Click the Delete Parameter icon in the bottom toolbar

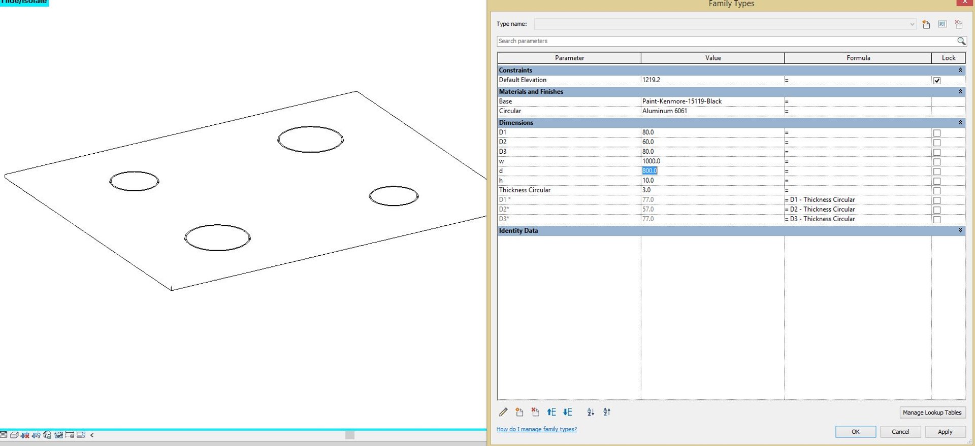pos(535,412)
